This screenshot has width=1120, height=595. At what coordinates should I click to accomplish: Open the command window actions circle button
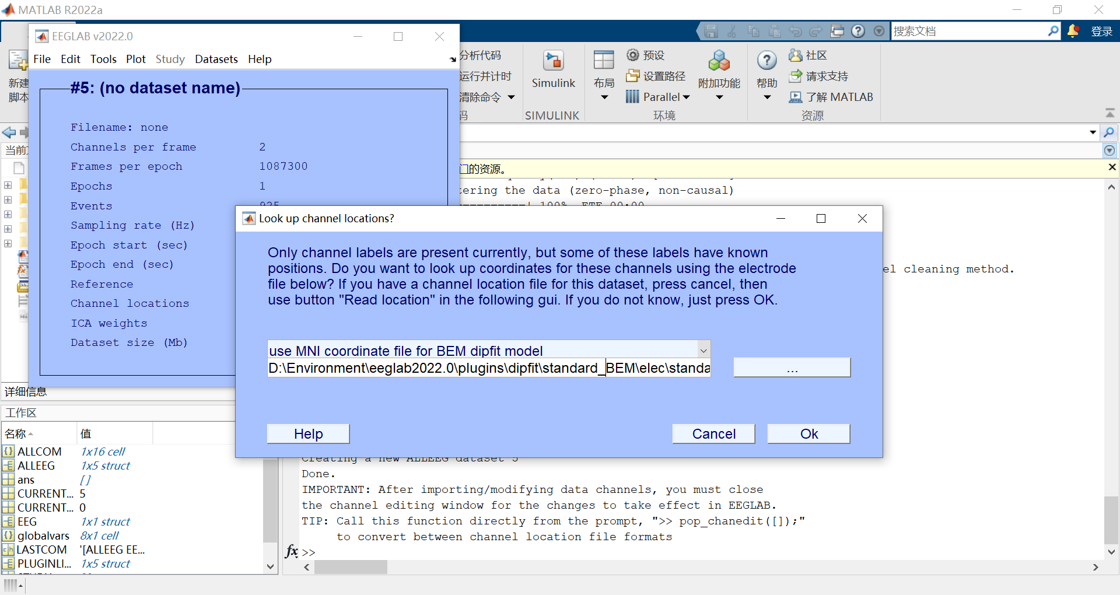click(x=1109, y=150)
